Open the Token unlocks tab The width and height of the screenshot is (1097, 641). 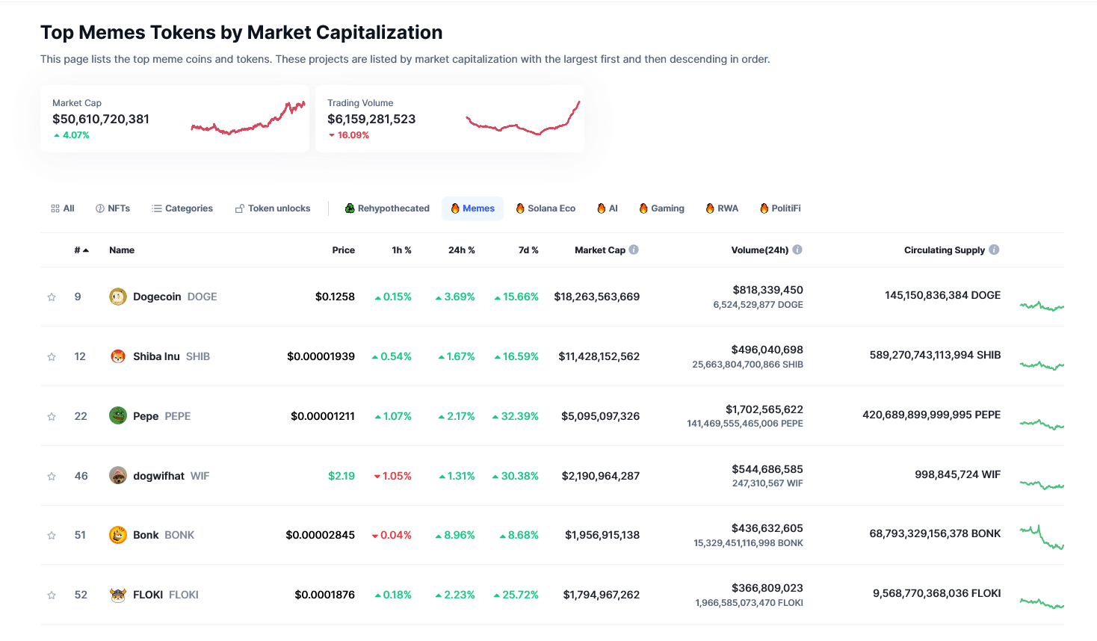coord(273,208)
